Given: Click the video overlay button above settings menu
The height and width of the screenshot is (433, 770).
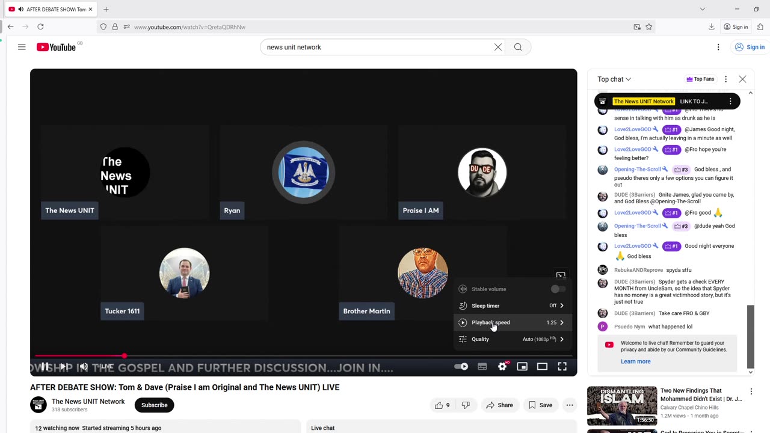Looking at the screenshot, I should [x=561, y=275].
